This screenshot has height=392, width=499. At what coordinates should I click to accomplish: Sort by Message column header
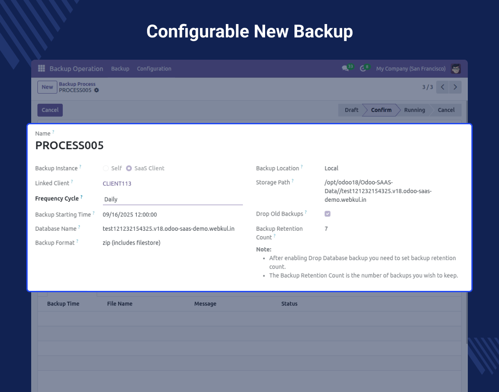[x=205, y=304]
